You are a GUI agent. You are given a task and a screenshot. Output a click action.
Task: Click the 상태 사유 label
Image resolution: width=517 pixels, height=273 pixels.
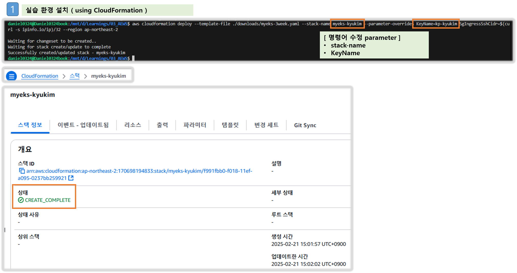[28, 215]
